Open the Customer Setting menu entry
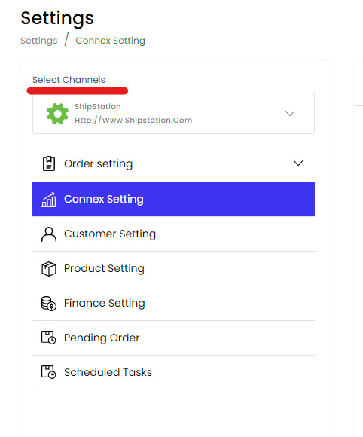The width and height of the screenshot is (363, 437). (x=173, y=234)
